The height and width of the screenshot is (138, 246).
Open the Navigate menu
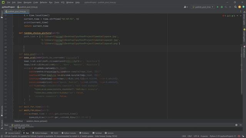tap(27, 2)
